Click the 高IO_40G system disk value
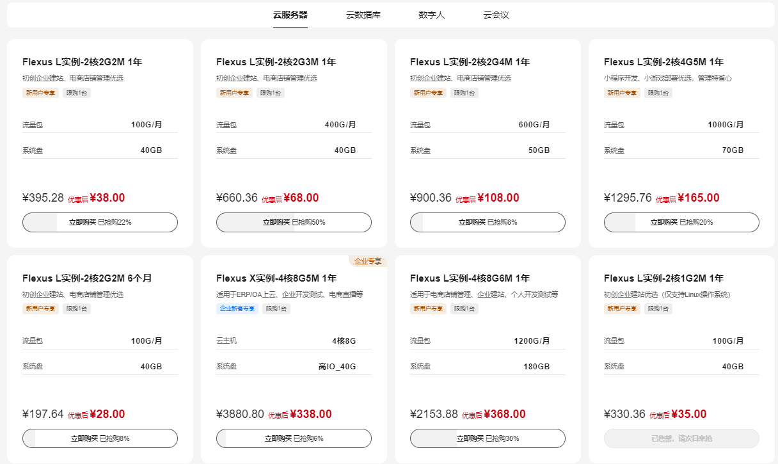 [x=337, y=367]
